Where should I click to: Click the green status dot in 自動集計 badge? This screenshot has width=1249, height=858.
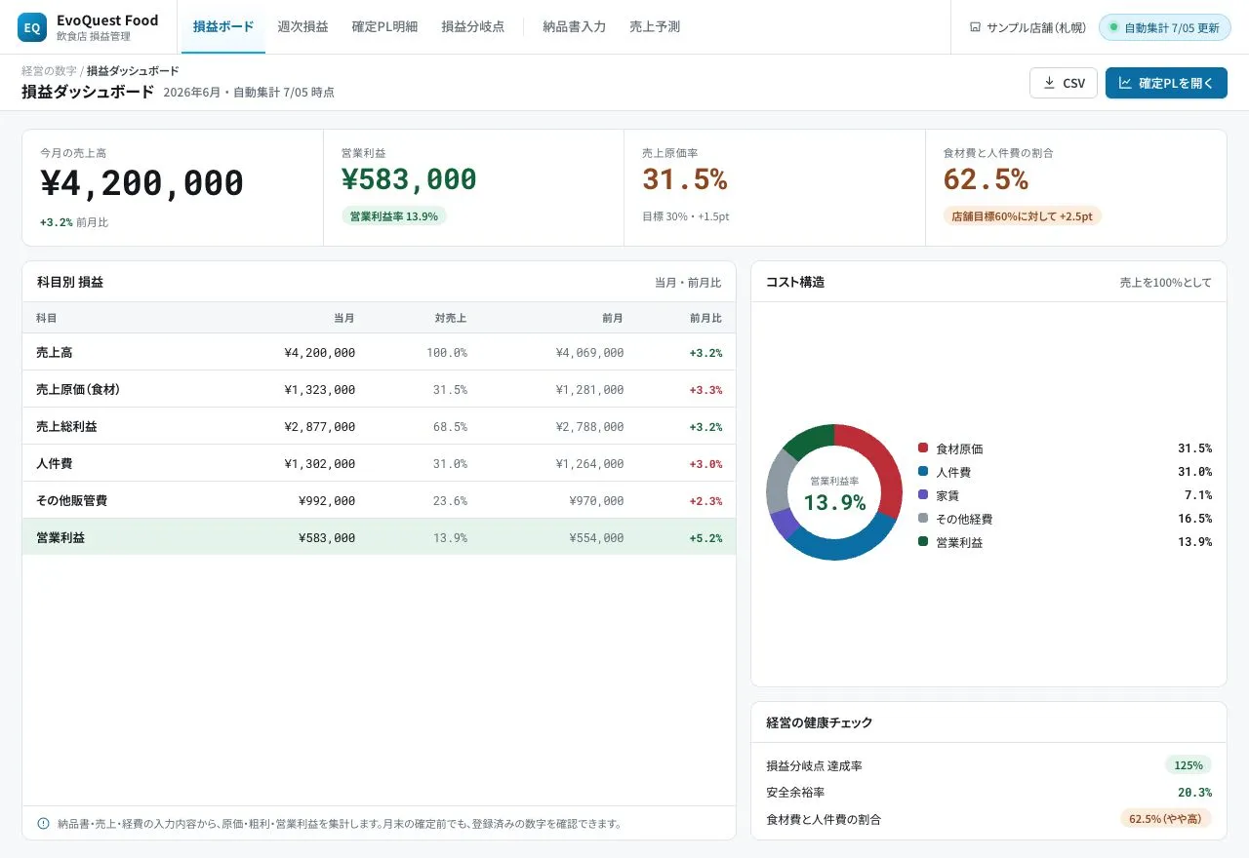[1113, 27]
